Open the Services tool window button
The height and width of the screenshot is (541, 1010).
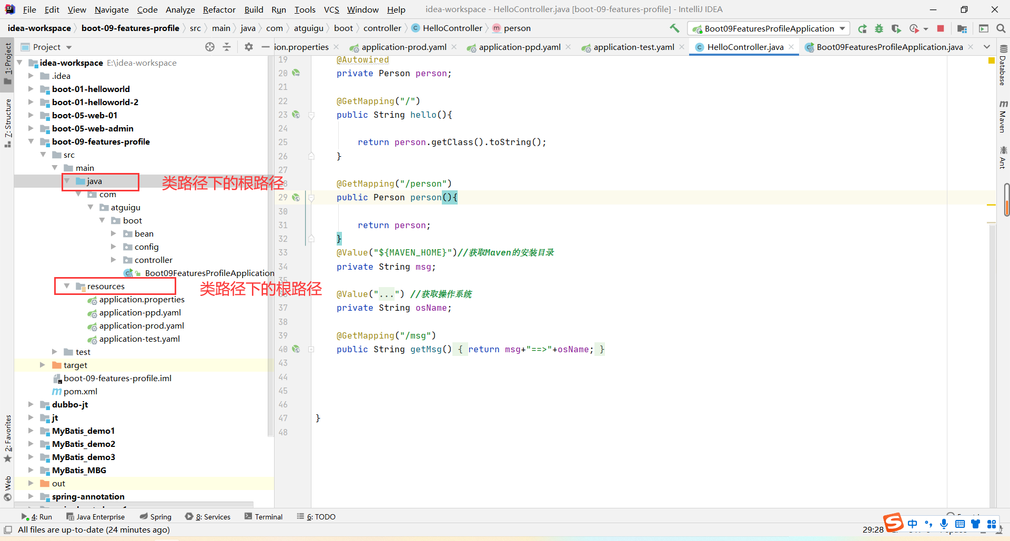click(208, 517)
